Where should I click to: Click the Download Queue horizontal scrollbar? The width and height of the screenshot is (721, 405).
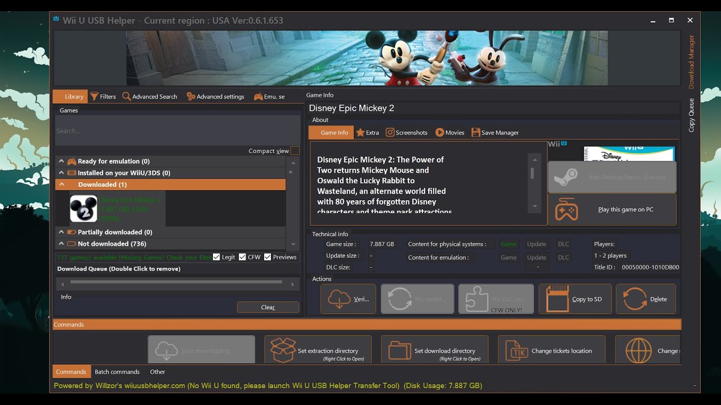[x=176, y=282]
